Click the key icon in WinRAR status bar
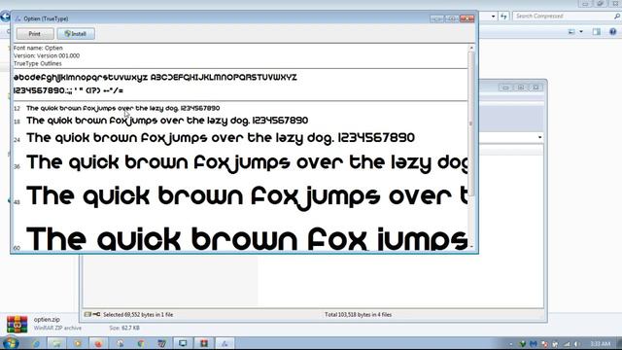The image size is (622, 350). [96, 314]
